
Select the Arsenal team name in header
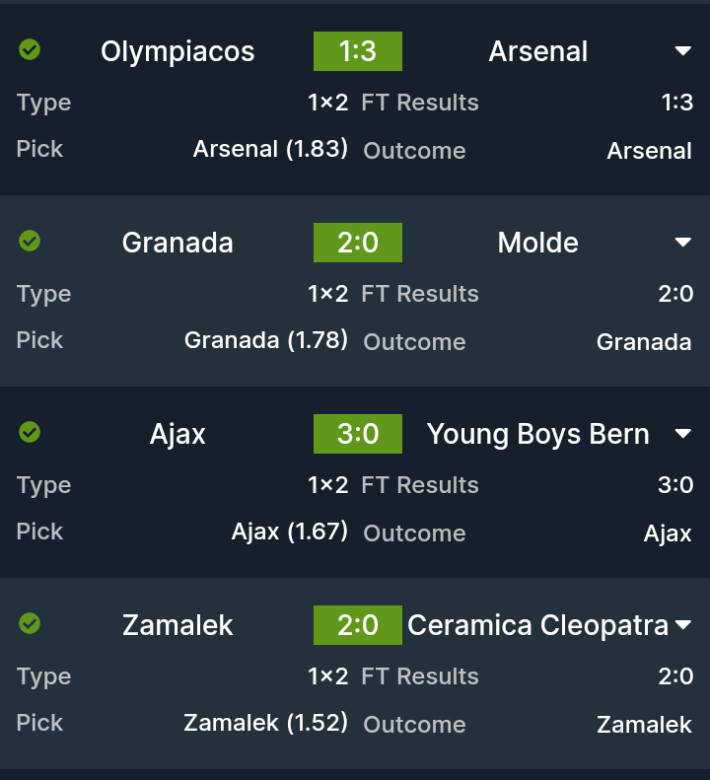(538, 51)
